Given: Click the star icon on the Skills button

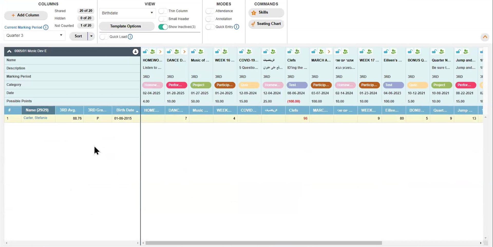Looking at the screenshot, I should pos(254,13).
